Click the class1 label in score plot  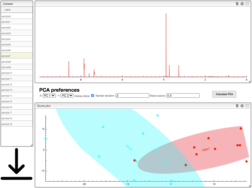click(206, 149)
